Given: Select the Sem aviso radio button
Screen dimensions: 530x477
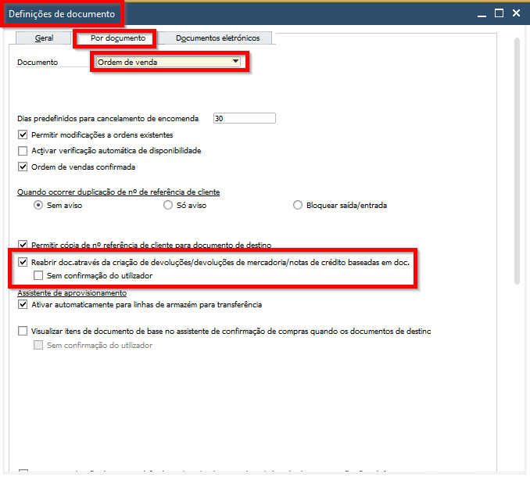Looking at the screenshot, I should pyautogui.click(x=38, y=206).
